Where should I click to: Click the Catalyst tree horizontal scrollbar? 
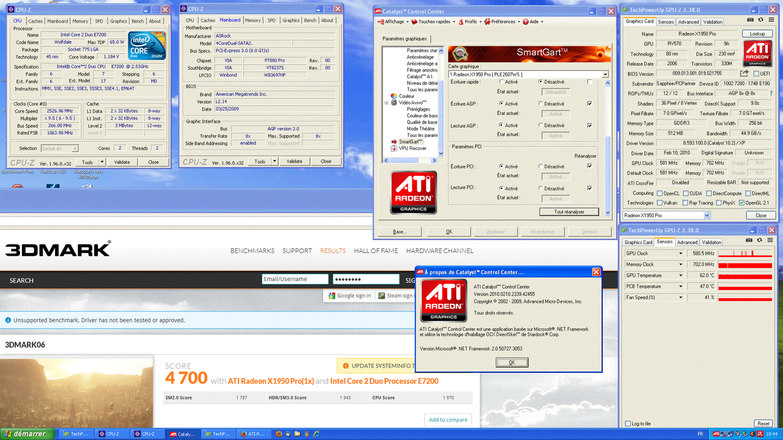coord(410,160)
